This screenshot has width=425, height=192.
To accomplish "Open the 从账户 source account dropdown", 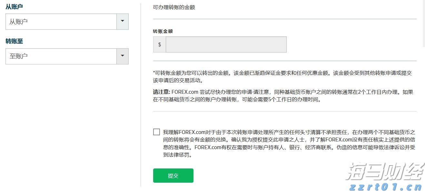I will (x=61, y=21).
